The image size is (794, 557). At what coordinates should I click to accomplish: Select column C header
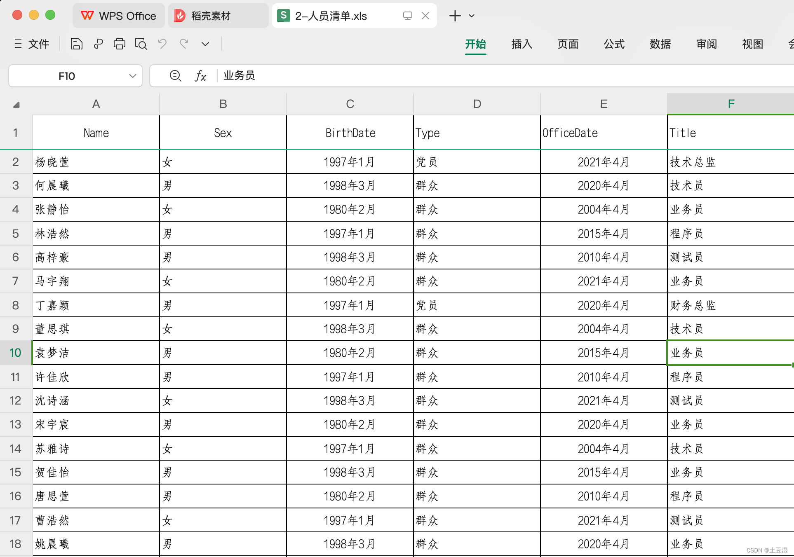coord(350,104)
